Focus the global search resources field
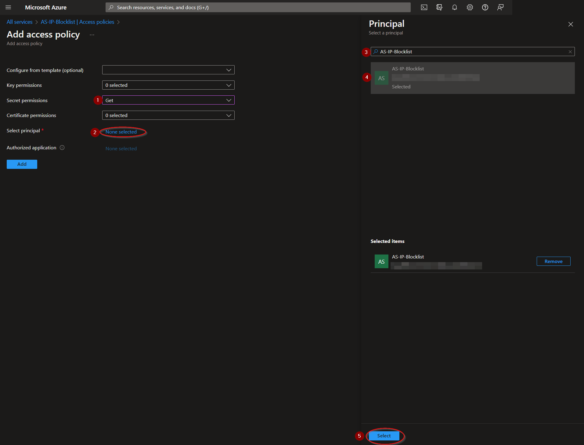Screen dimensions: 584x445 point(258,7)
